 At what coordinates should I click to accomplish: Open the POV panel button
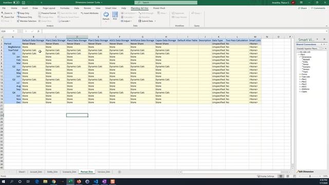pos(115,16)
